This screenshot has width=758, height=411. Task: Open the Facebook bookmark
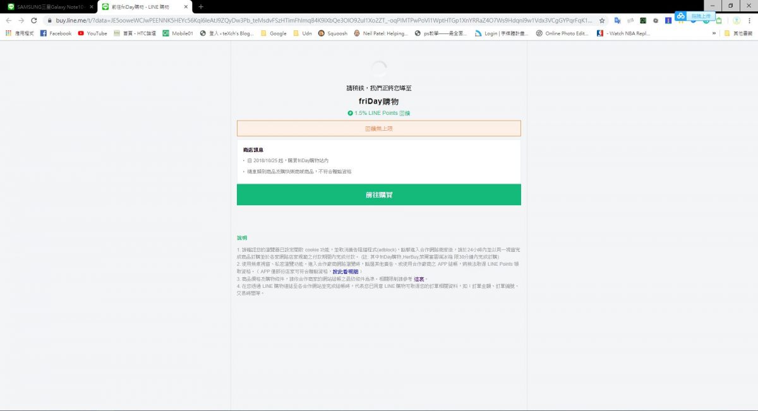pyautogui.click(x=56, y=33)
